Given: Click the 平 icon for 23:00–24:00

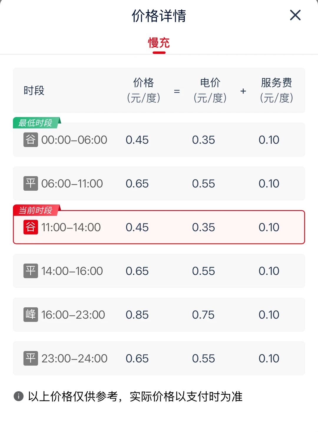Looking at the screenshot, I should 31,358.
